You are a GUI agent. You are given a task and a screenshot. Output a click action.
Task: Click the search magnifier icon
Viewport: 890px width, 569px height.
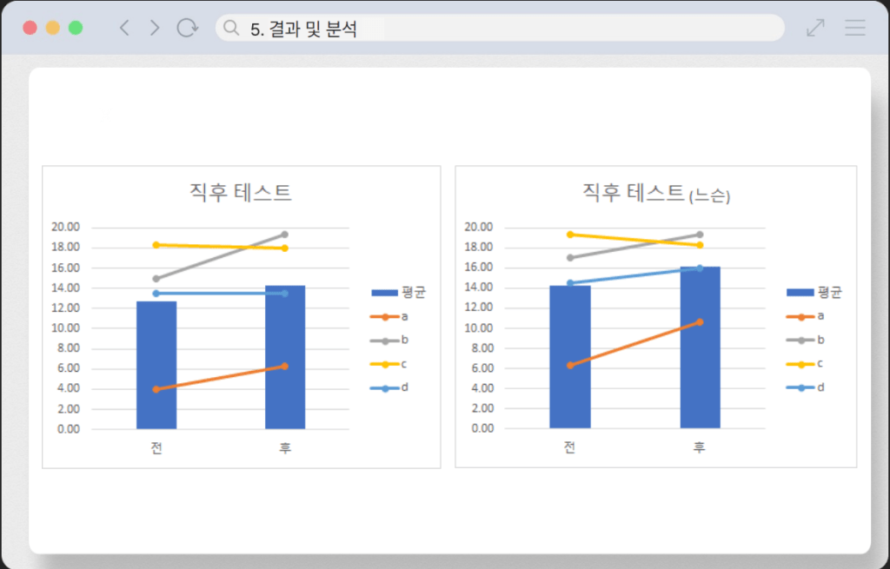coord(231,28)
